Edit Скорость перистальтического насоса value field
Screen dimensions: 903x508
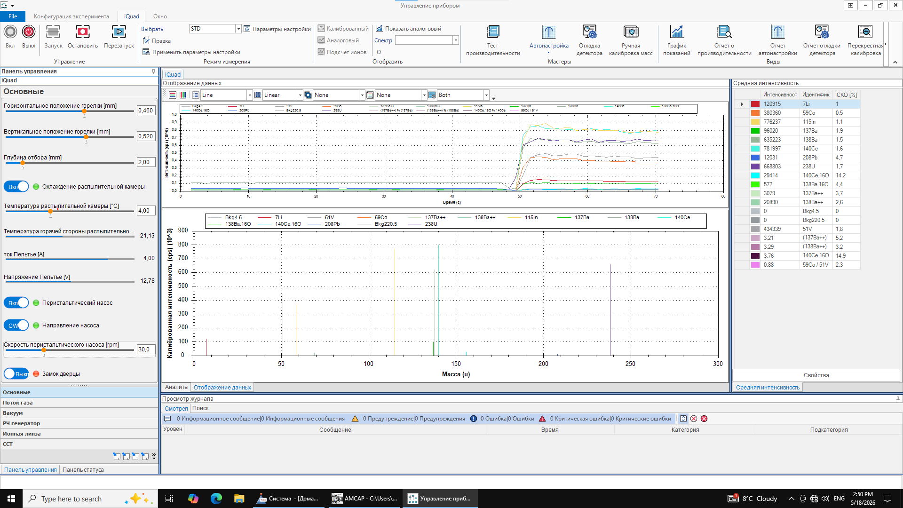click(x=146, y=349)
